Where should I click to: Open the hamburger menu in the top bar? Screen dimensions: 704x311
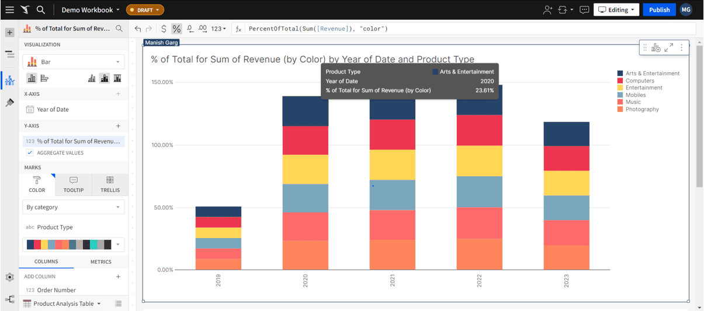[9, 10]
